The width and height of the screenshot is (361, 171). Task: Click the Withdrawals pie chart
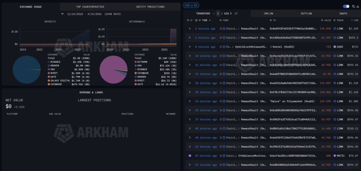point(114,69)
